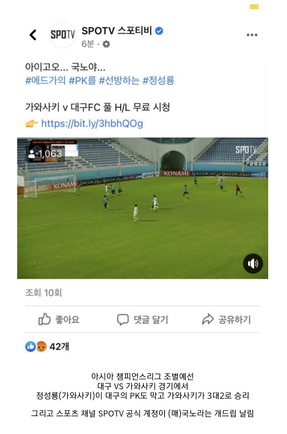The image size is (287, 434).
Task: Open the #선방하는 hashtag
Action: 119,81
